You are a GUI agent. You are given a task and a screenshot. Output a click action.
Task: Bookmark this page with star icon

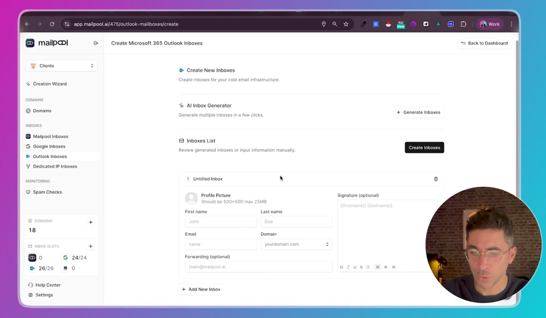(346, 24)
